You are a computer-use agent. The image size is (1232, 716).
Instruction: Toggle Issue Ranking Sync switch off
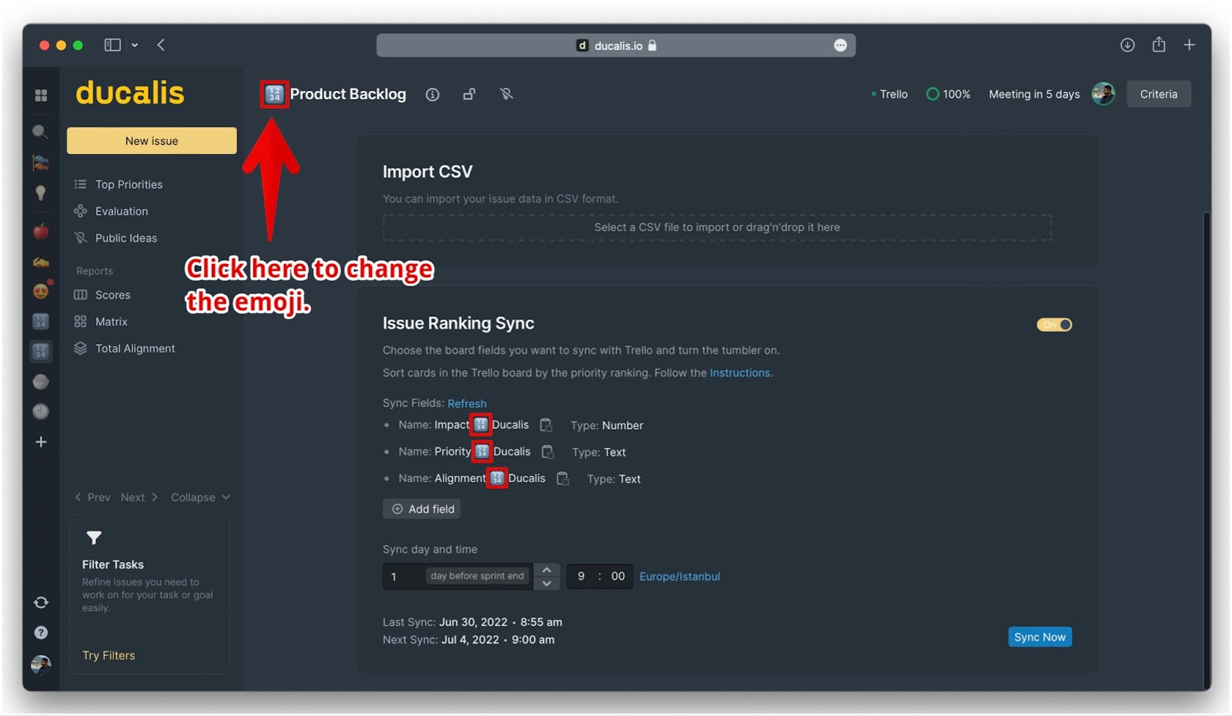pos(1054,325)
